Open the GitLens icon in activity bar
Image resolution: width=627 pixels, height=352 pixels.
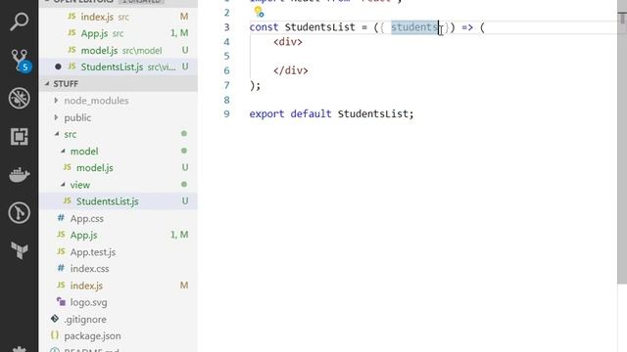[19, 213]
